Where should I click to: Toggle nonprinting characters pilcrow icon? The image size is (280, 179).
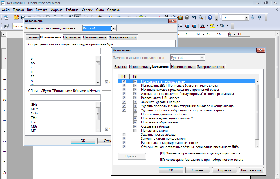[x=194, y=17]
